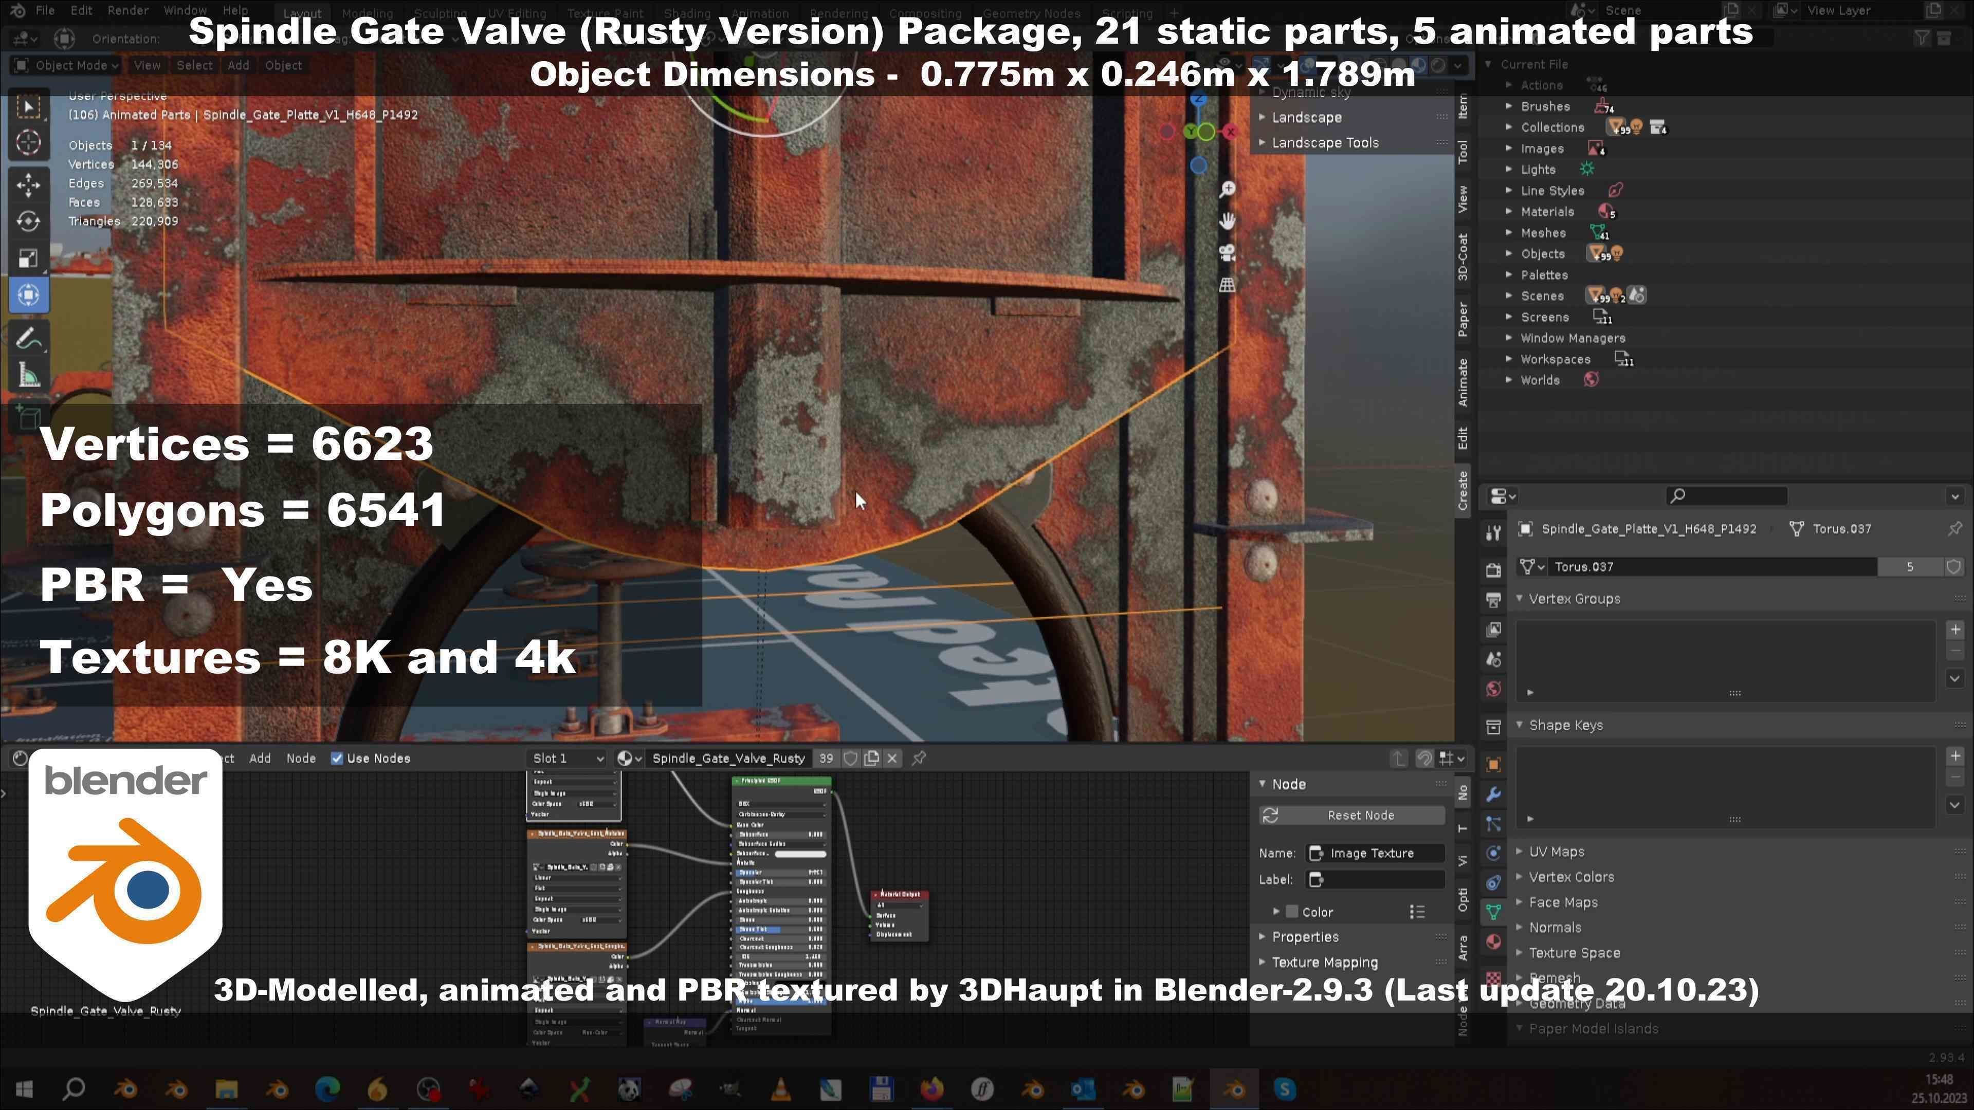Expand the Brushes entry in outliner
This screenshot has width=1974, height=1110.
point(1508,106)
